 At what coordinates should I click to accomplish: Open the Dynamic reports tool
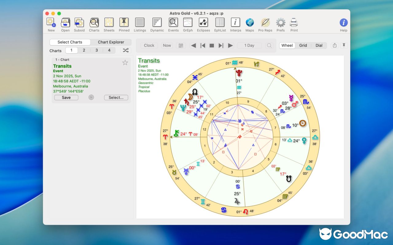[157, 24]
